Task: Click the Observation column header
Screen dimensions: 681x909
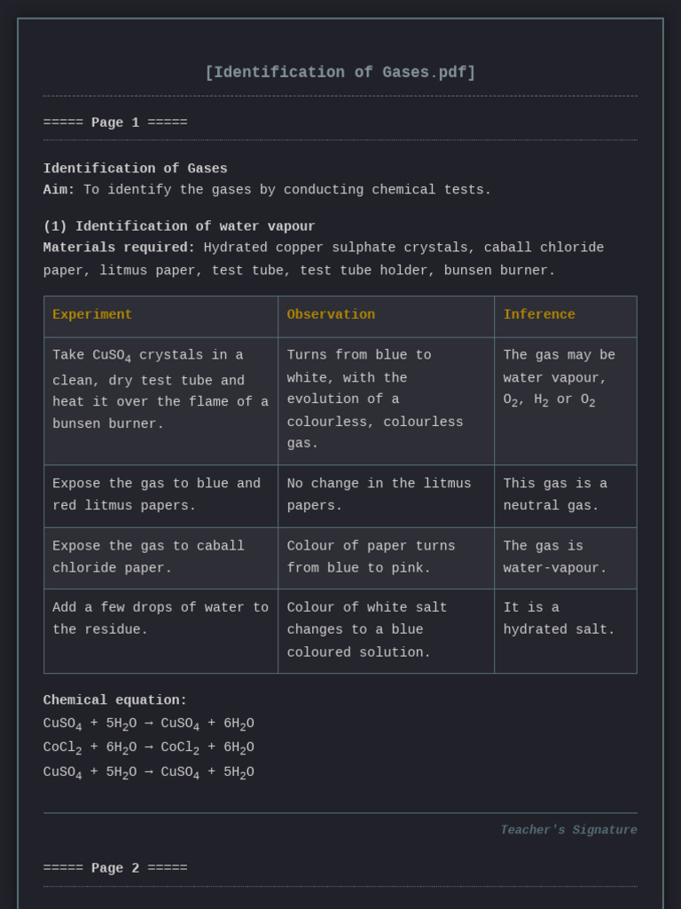Action: pos(331,315)
